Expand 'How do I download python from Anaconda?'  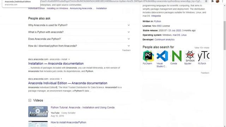pyautogui.click(x=79, y=46)
